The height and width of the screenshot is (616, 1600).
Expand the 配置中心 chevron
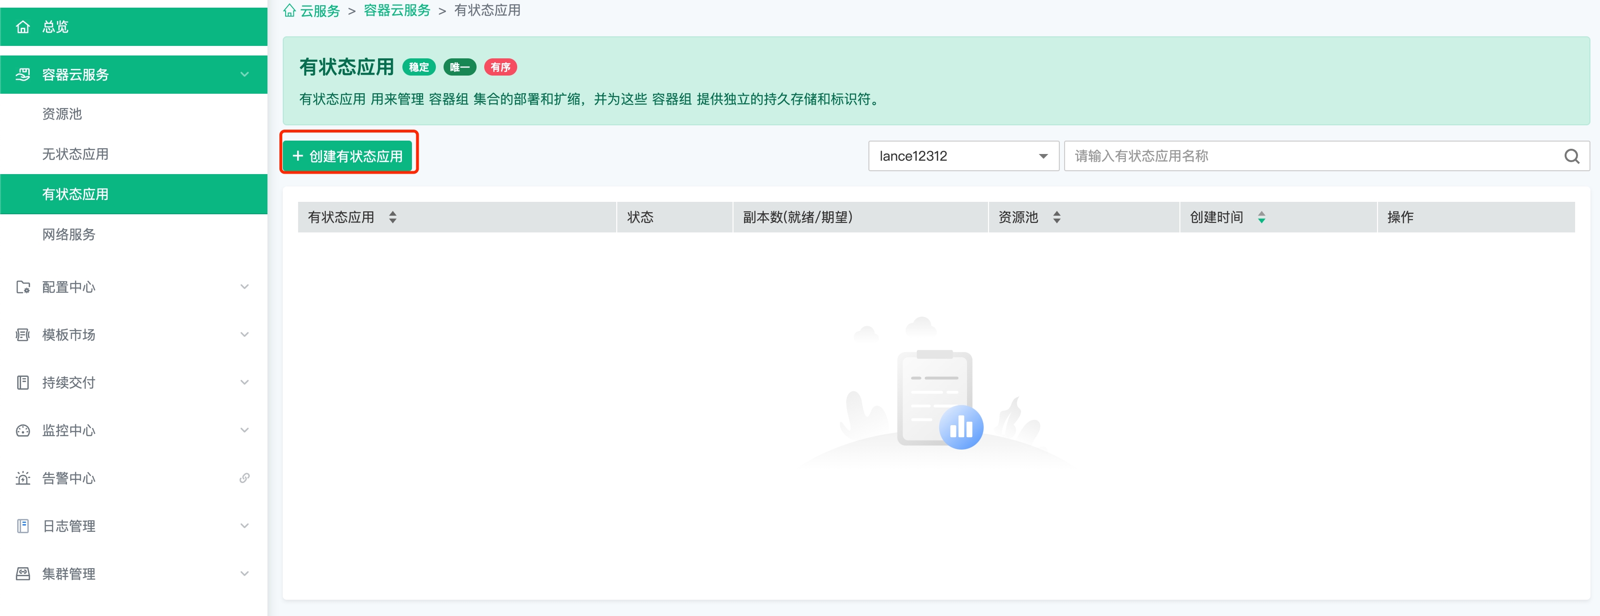click(244, 287)
